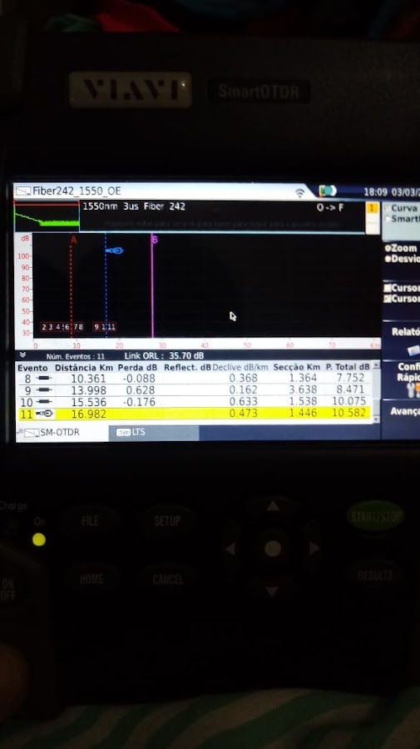This screenshot has width=420, height=749.
Task: Click the Distância Km column header
Action: (x=83, y=367)
